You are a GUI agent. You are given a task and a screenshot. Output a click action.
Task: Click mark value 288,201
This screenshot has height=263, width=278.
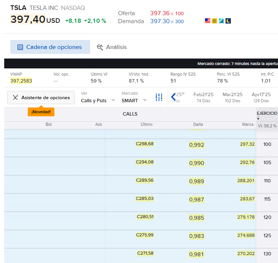coord(246,181)
